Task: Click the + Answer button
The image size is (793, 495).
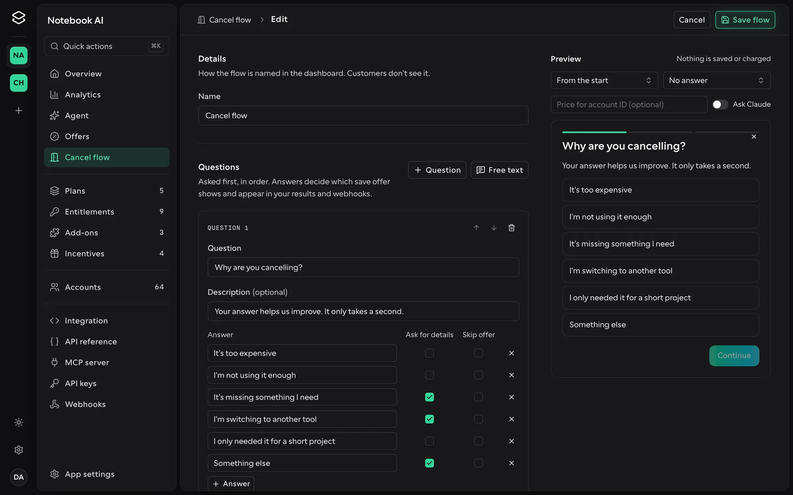Action: pos(231,484)
